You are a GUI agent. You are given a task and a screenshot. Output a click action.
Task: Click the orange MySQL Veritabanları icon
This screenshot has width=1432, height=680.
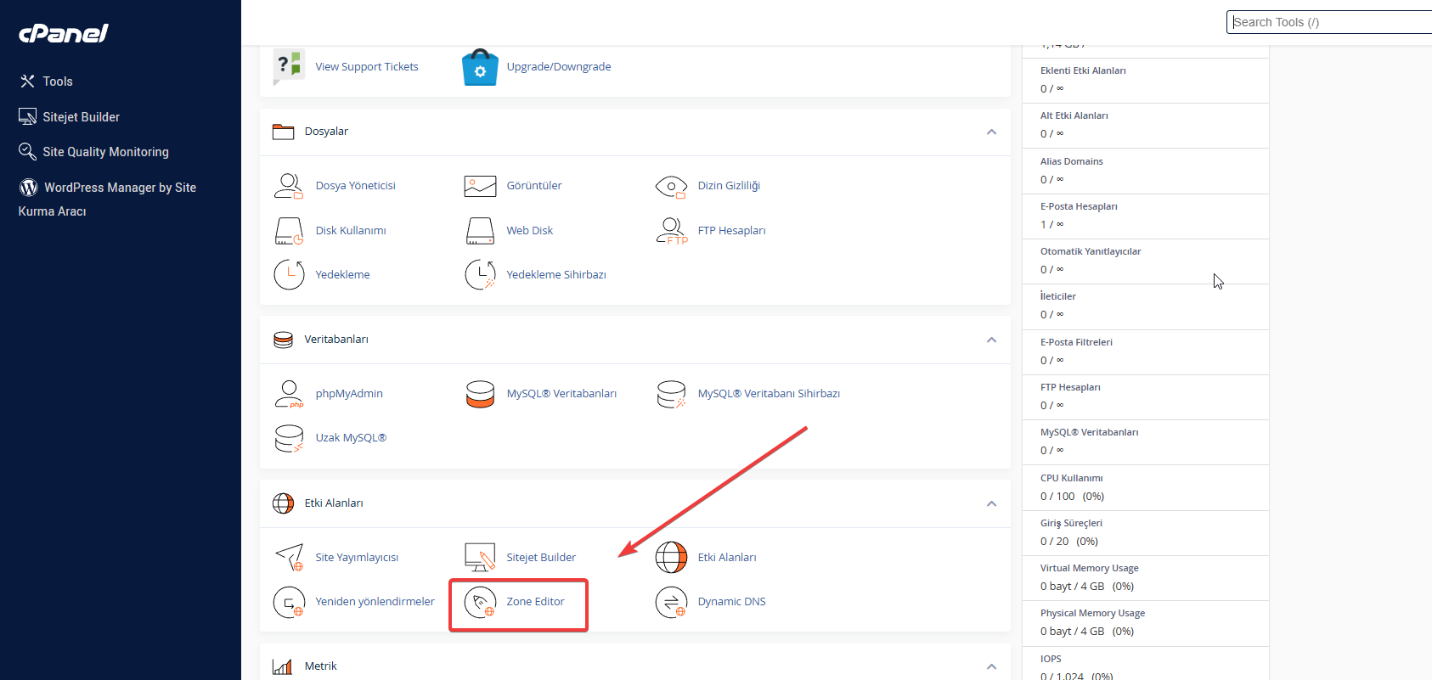coord(480,394)
